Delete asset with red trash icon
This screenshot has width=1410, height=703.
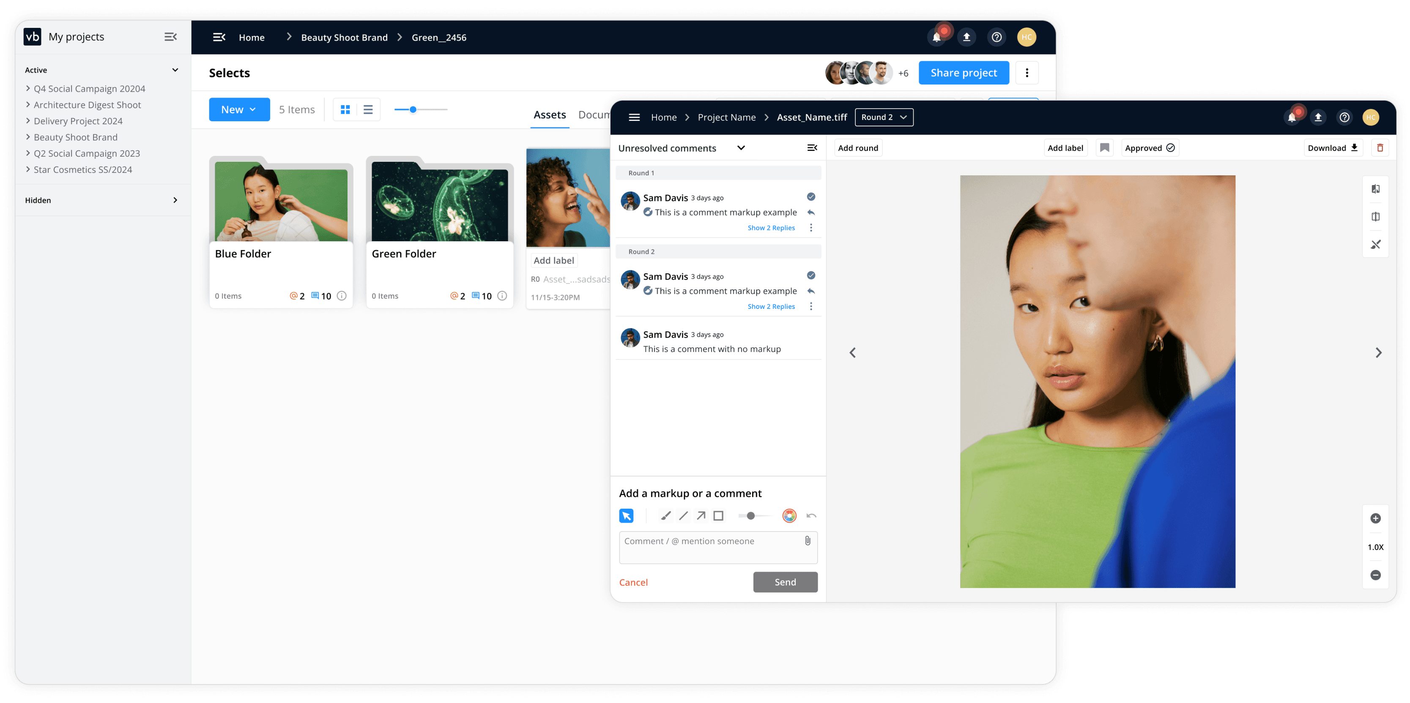pos(1380,148)
